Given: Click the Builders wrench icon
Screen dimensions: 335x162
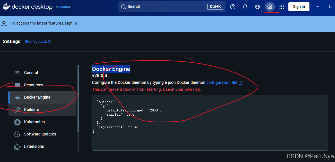Looking at the screenshot, I should (17, 110).
